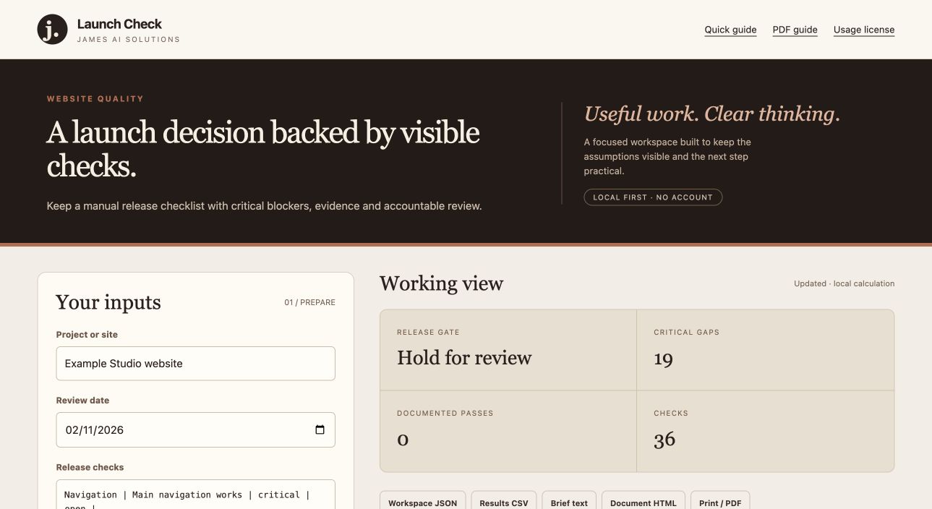Click the RELEASE GATE card label
Image resolution: width=932 pixels, height=509 pixels.
(428, 333)
